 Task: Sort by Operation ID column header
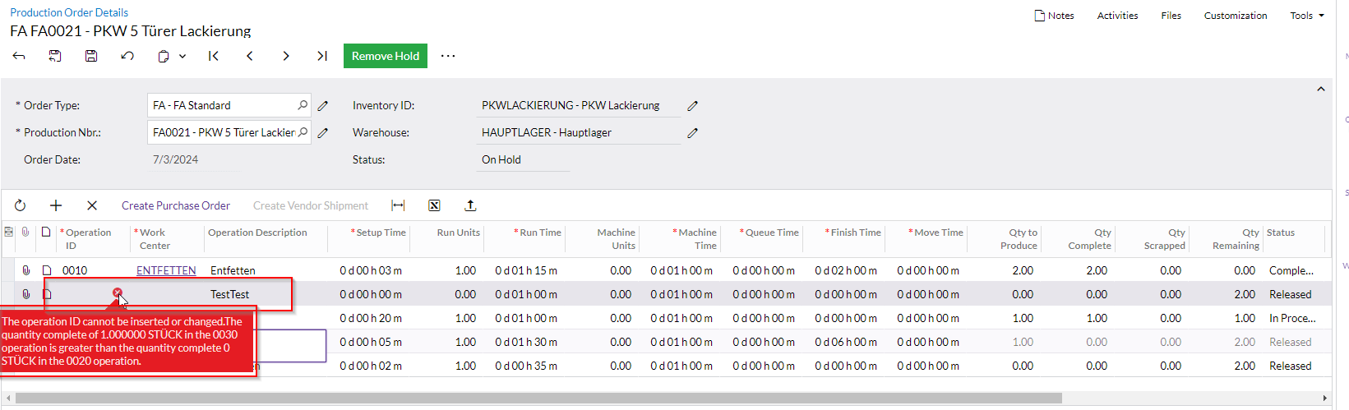pos(93,239)
